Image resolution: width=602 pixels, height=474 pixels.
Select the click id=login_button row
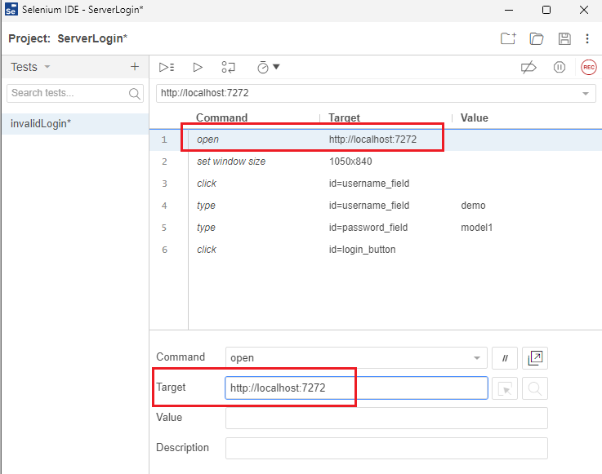click(376, 250)
